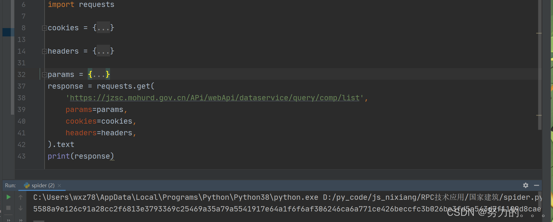Click the second chevrons under down arrow
Image resolution: width=553 pixels, height=222 pixels.
[x=21, y=220]
